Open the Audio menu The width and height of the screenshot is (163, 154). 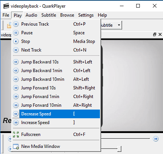point(32,15)
